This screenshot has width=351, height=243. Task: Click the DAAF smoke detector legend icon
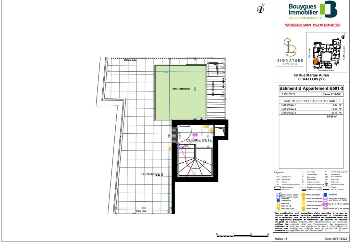click(325, 199)
